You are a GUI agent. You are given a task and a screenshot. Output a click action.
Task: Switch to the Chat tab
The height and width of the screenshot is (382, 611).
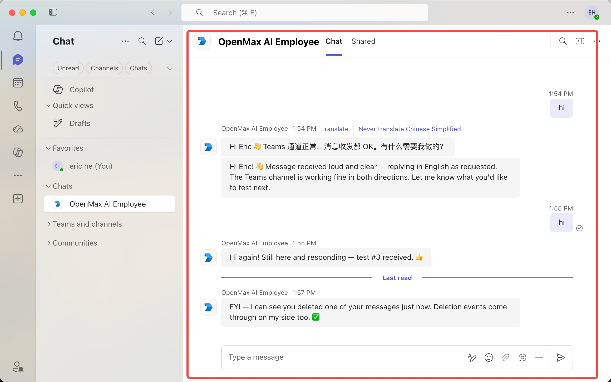[334, 41]
